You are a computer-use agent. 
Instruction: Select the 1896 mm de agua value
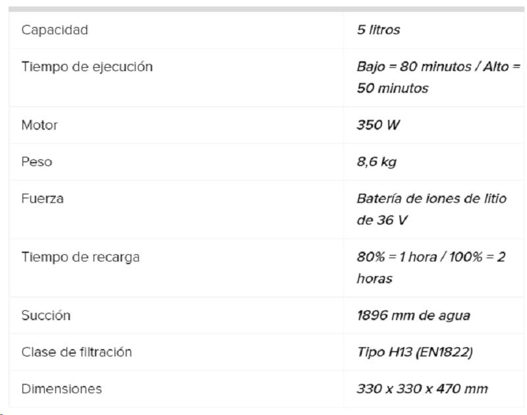(x=414, y=316)
